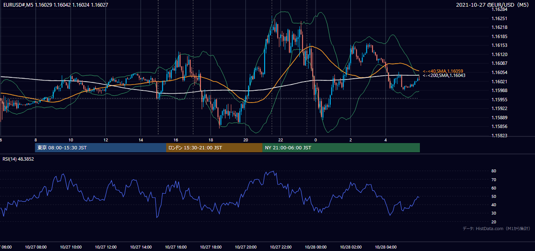535x251 pixels.
Task: Click the 10/28 04:00 time axis label
Action: click(386, 247)
